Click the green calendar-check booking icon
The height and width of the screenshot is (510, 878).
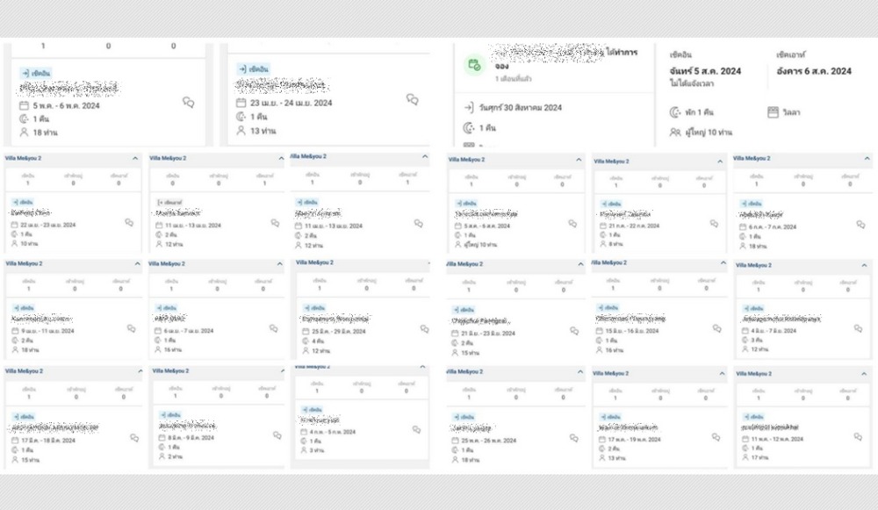click(x=474, y=64)
